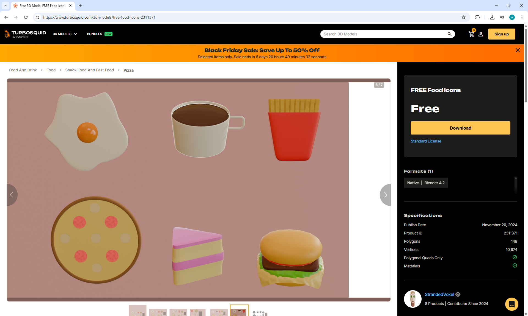The width and height of the screenshot is (528, 316).
Task: Click the search magnifier icon
Action: pyautogui.click(x=449, y=34)
